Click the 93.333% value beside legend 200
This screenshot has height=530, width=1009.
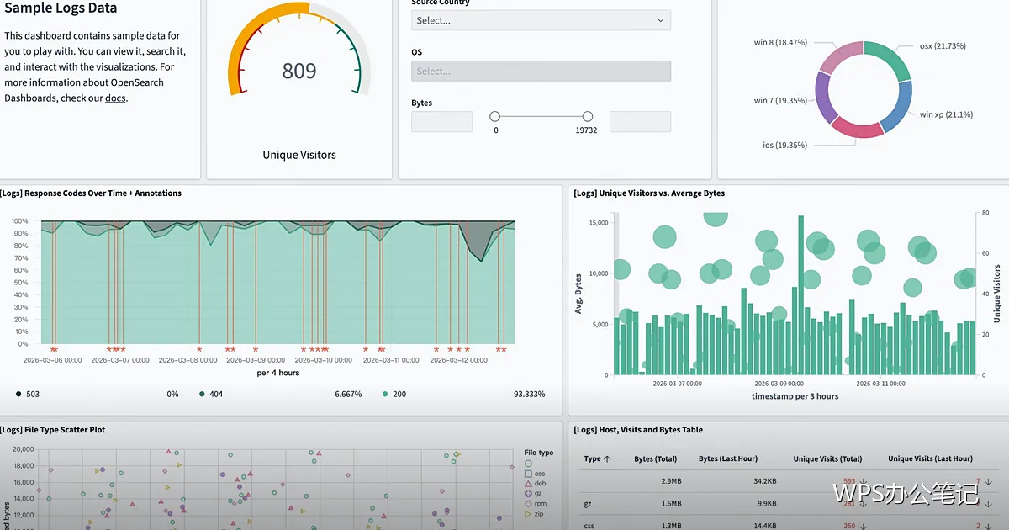tap(529, 394)
